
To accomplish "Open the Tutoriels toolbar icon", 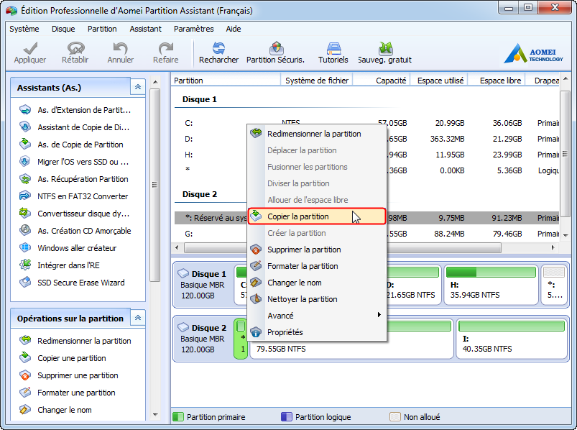I will [333, 48].
